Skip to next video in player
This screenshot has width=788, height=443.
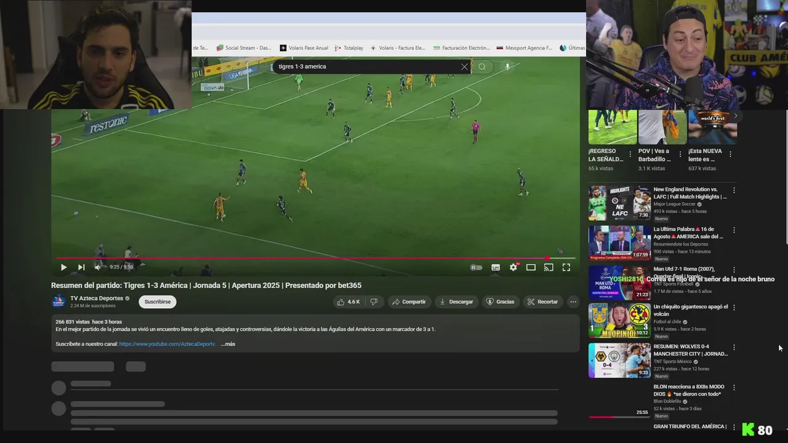pos(81,267)
